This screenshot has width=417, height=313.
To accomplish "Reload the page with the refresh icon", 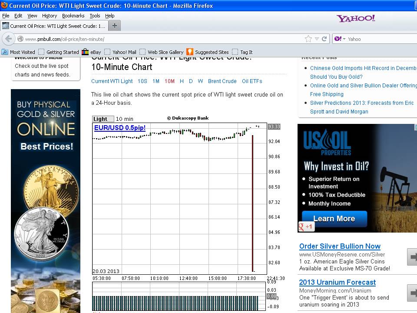I will click(324, 39).
